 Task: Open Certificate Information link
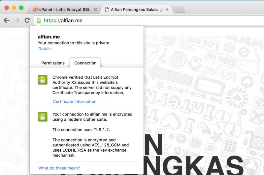click(75, 101)
